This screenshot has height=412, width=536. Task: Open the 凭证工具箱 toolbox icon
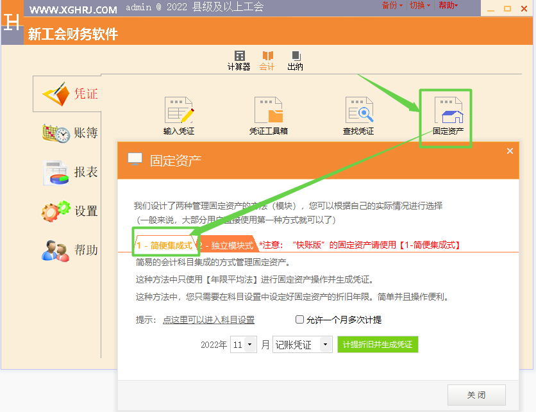point(269,116)
